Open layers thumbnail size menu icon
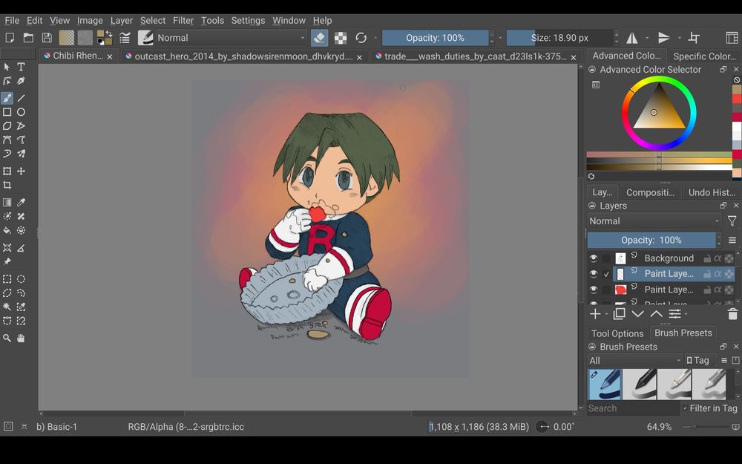The width and height of the screenshot is (742, 464). point(732,241)
